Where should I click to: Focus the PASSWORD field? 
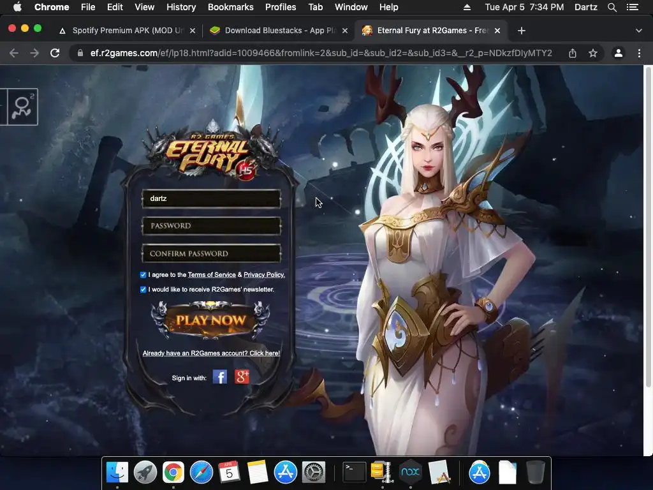[x=212, y=226]
